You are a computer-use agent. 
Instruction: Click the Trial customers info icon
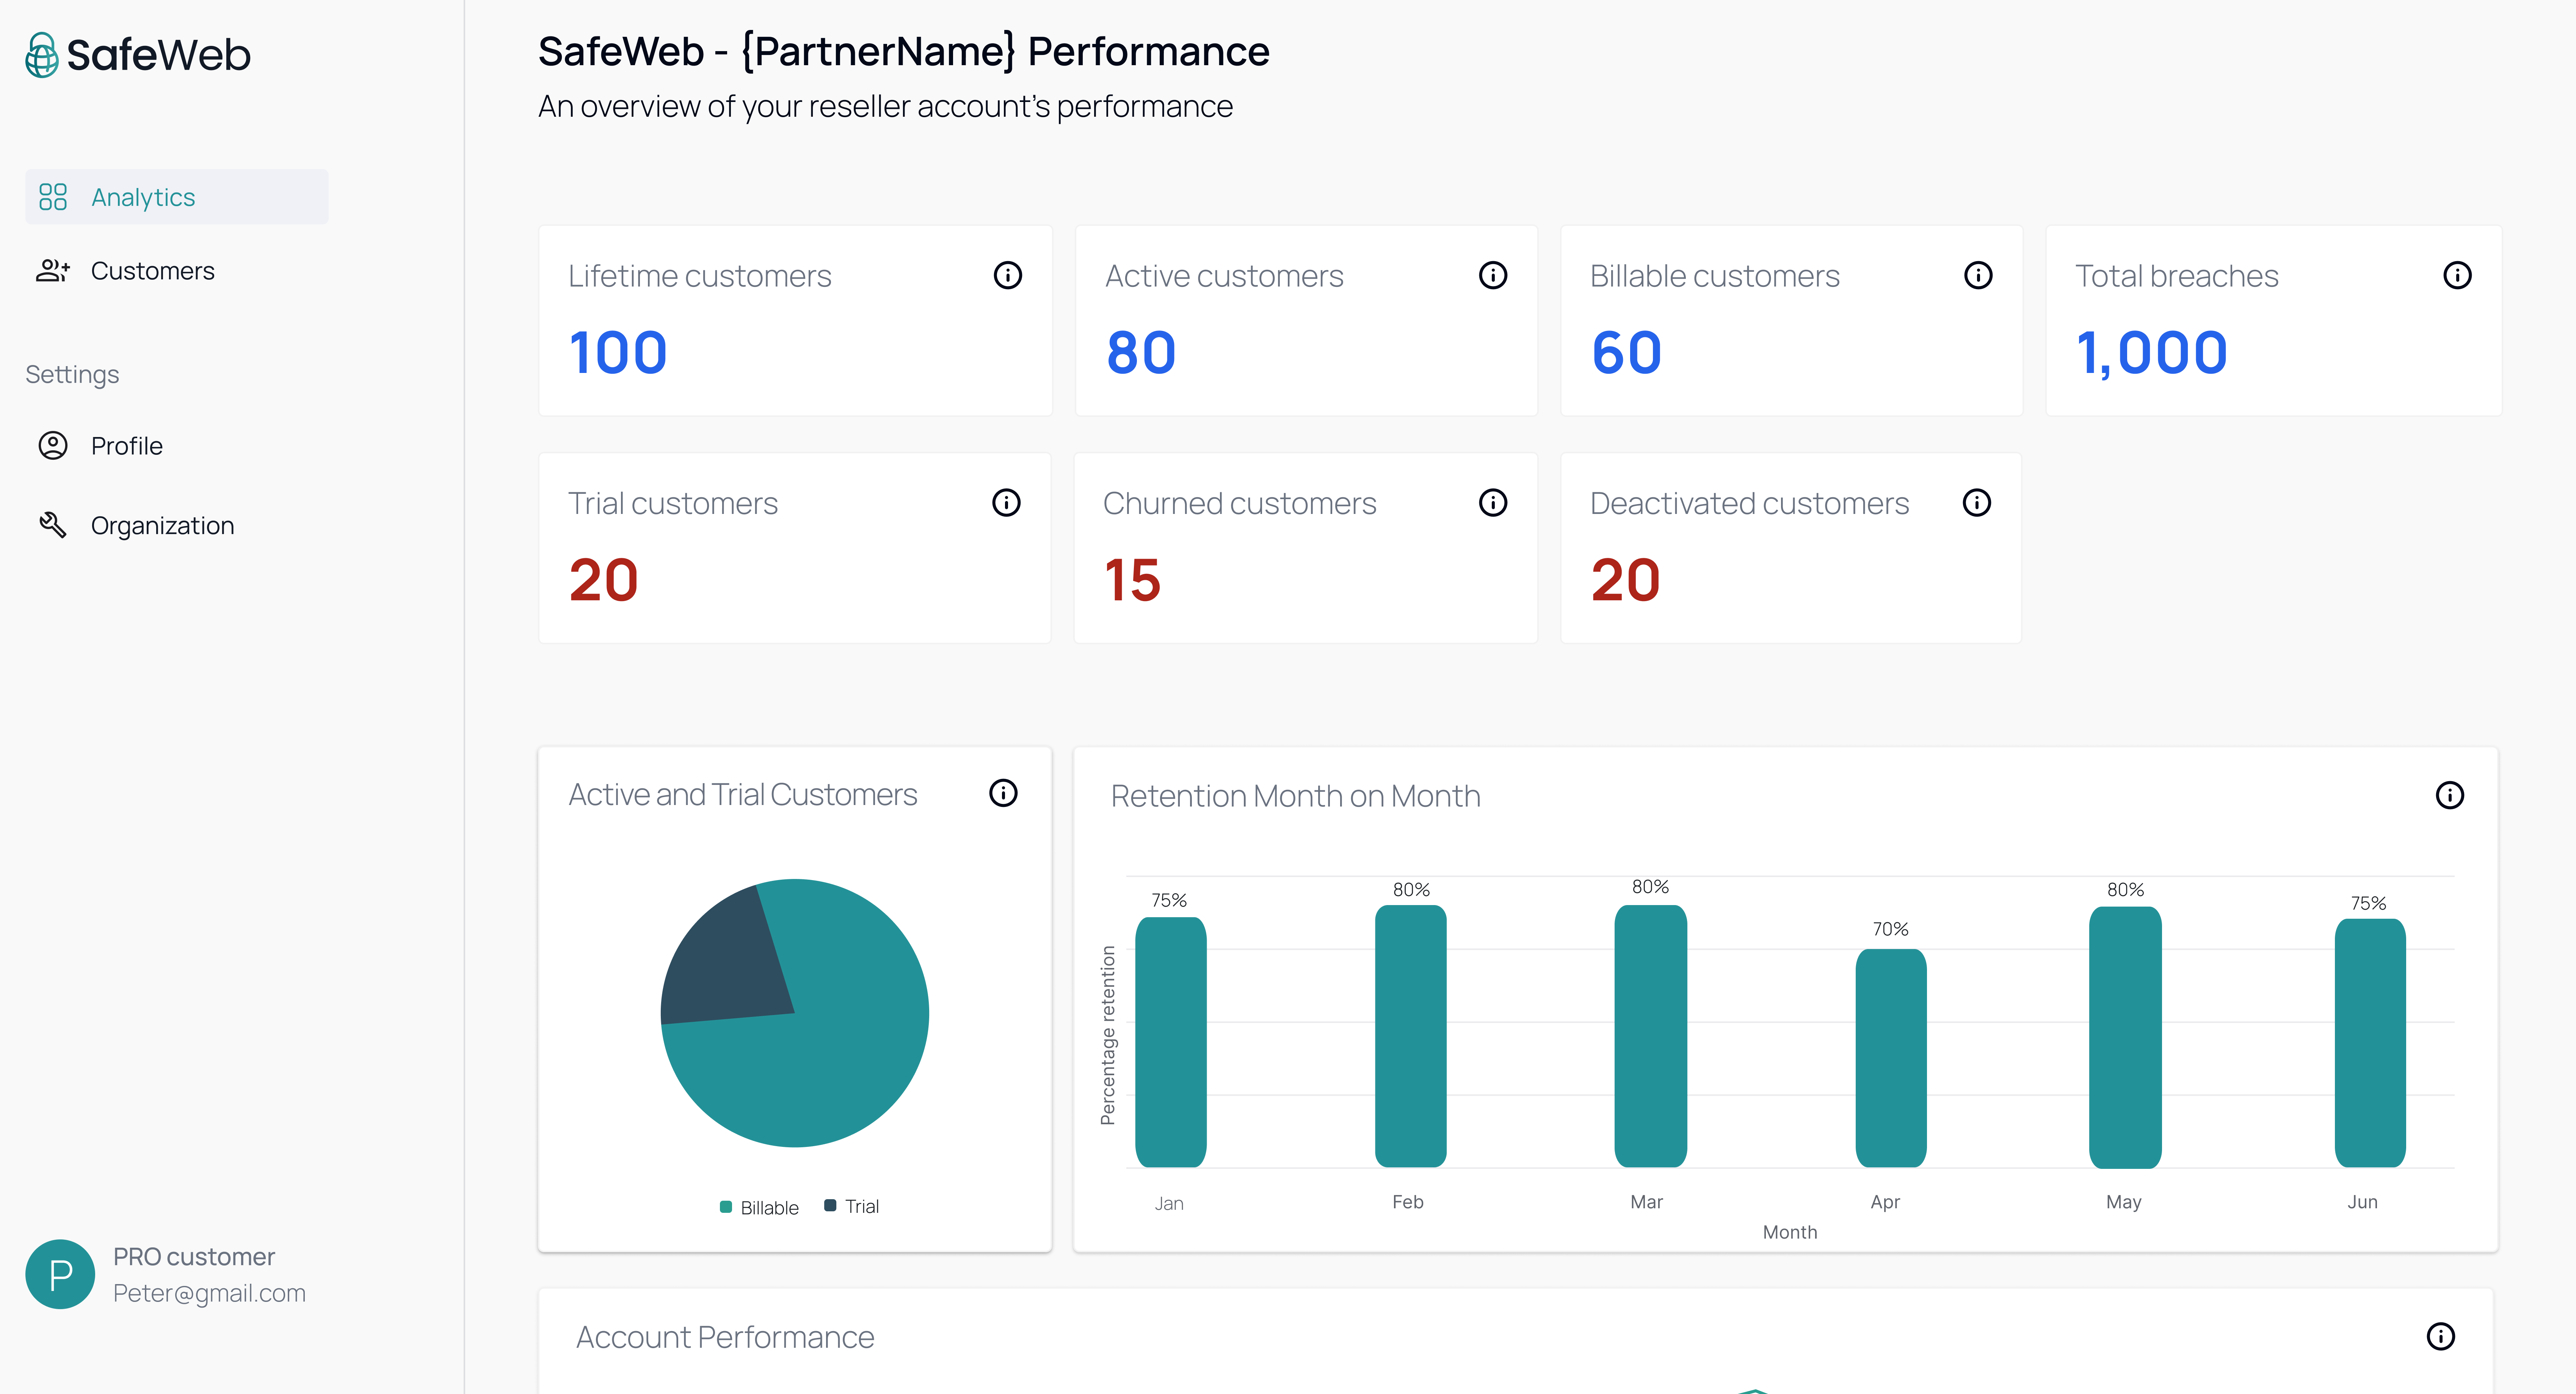pos(1006,502)
